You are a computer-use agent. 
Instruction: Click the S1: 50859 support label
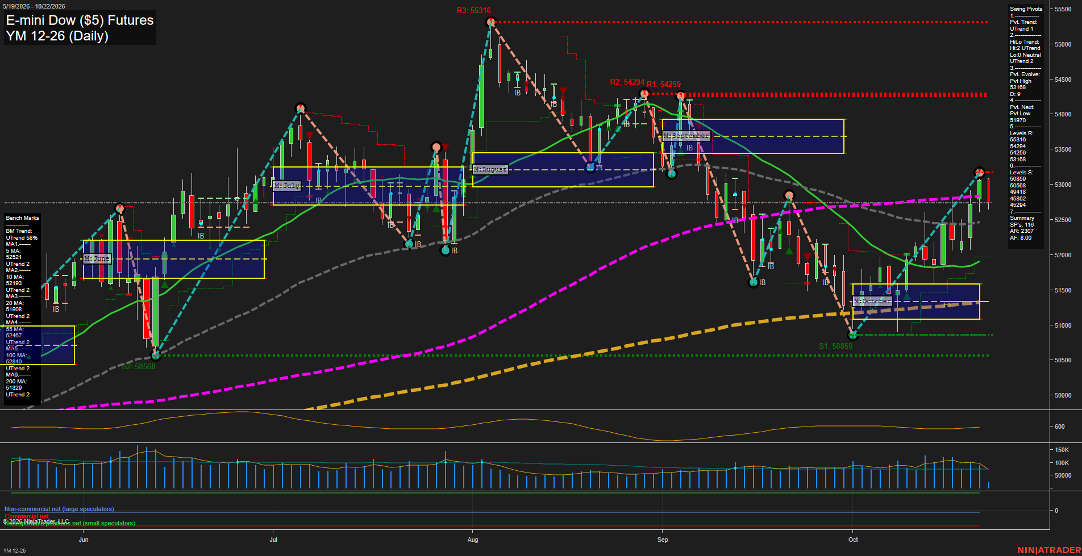[x=835, y=346]
